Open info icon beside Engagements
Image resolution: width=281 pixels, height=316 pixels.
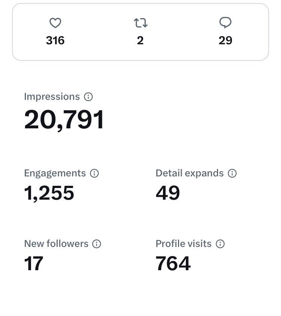(94, 173)
